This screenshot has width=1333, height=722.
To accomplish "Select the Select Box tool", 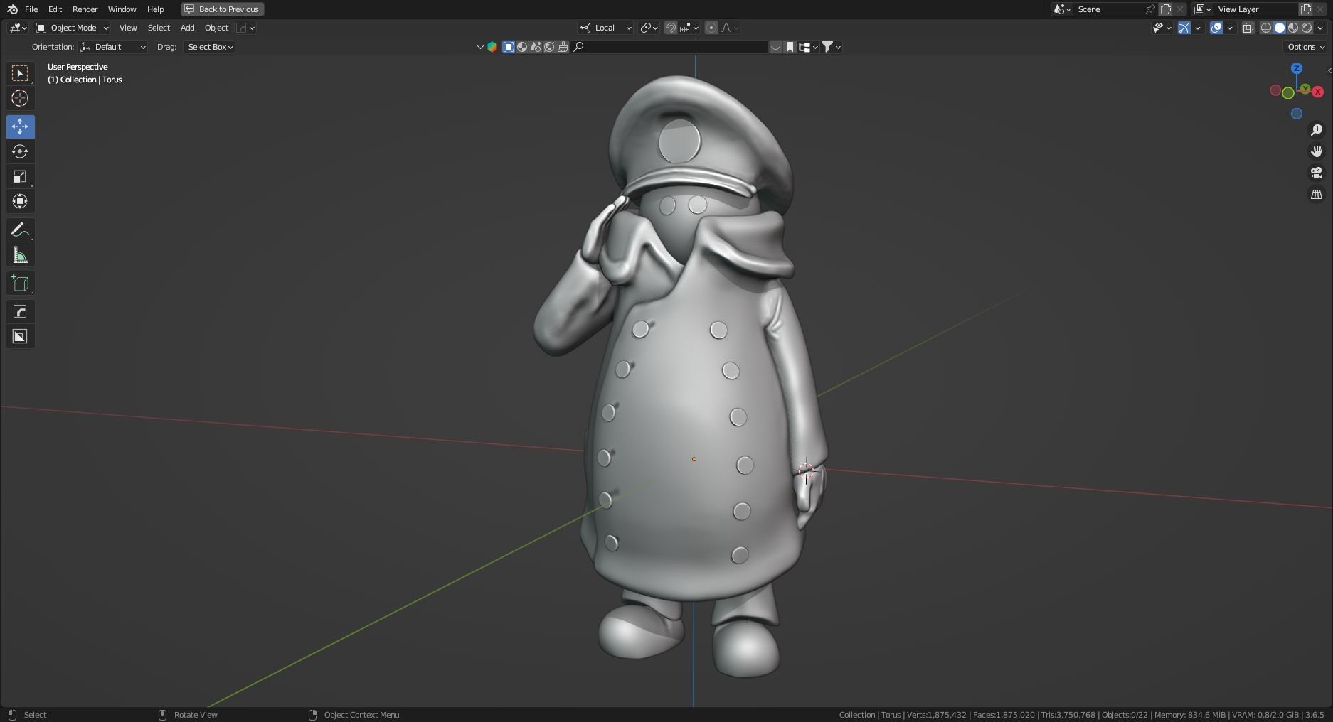I will [x=20, y=73].
